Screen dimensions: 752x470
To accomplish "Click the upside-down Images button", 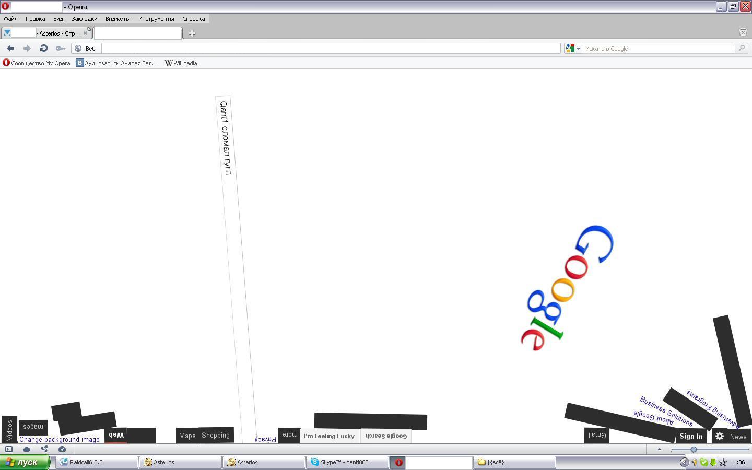I will pos(33,427).
